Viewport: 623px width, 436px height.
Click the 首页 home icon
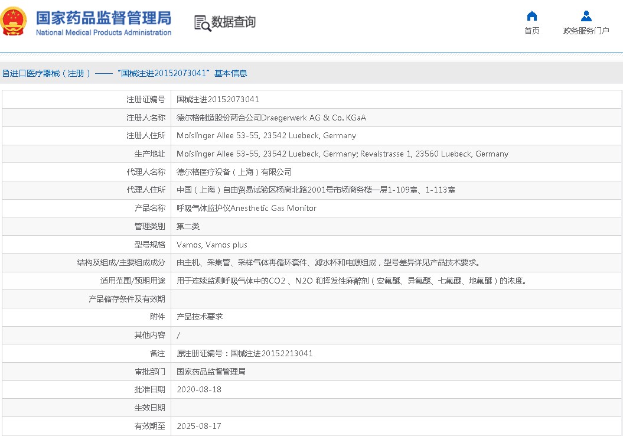531,16
